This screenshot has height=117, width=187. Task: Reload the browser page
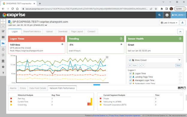pos(13,9)
